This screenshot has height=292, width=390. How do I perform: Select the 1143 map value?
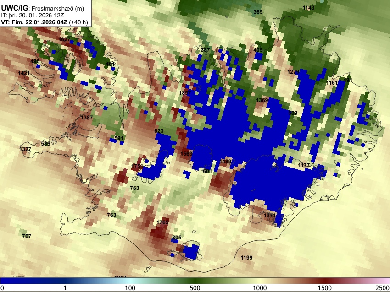coord(308,8)
